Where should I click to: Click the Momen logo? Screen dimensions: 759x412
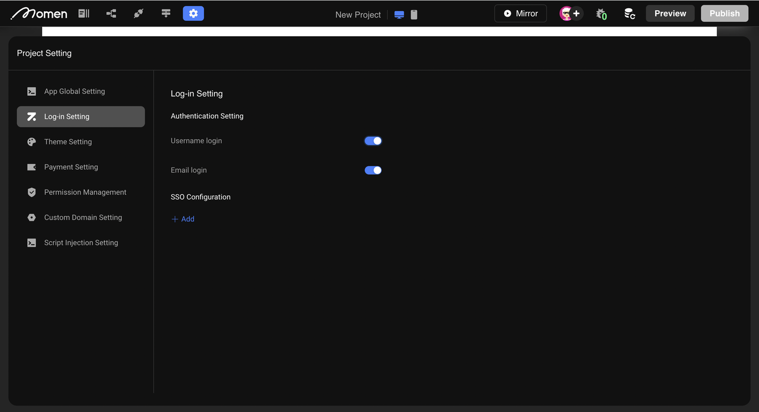39,13
